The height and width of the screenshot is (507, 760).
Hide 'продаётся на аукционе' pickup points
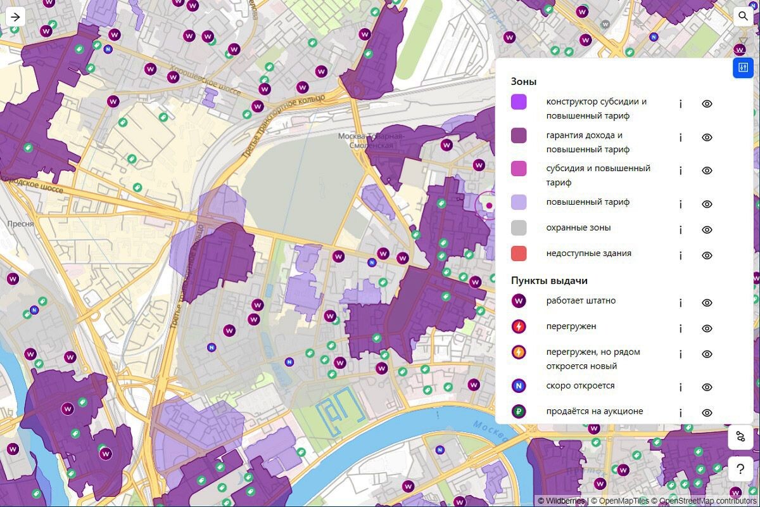(707, 413)
